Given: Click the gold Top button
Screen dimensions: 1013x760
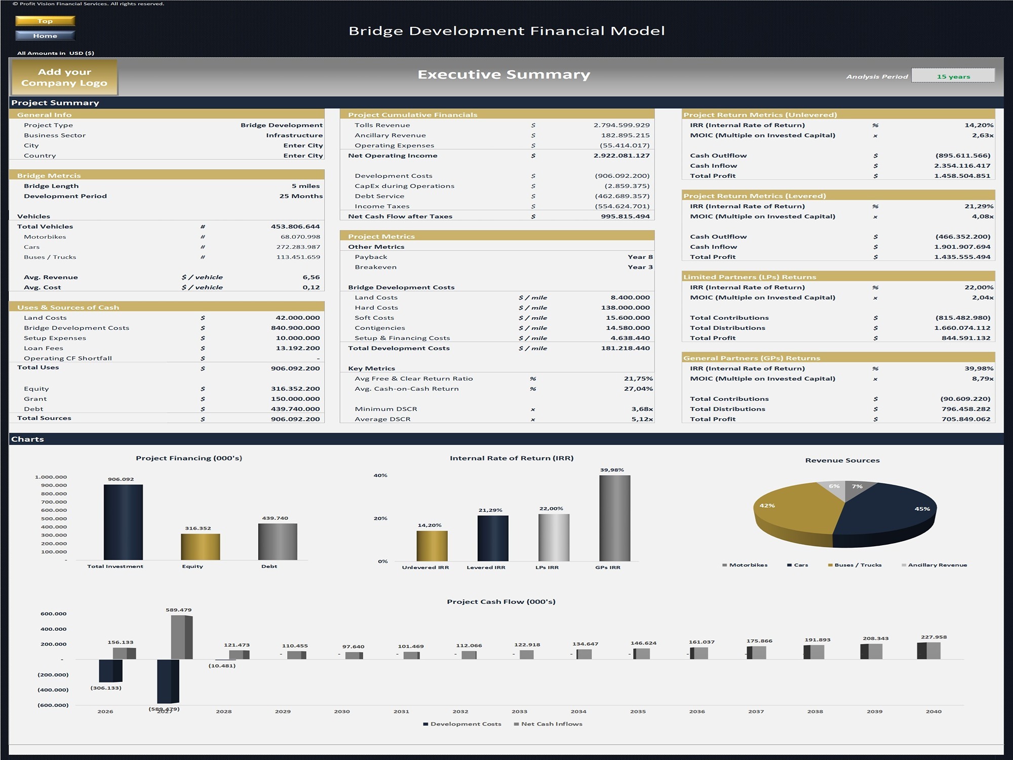Looking at the screenshot, I should click(x=45, y=21).
